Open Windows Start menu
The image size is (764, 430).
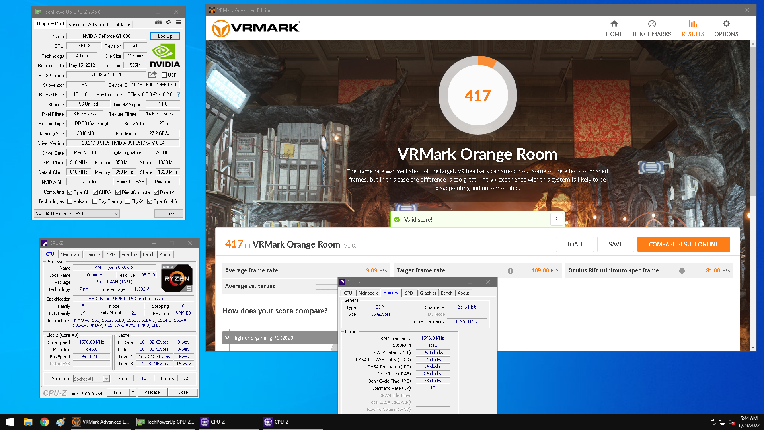[10, 422]
